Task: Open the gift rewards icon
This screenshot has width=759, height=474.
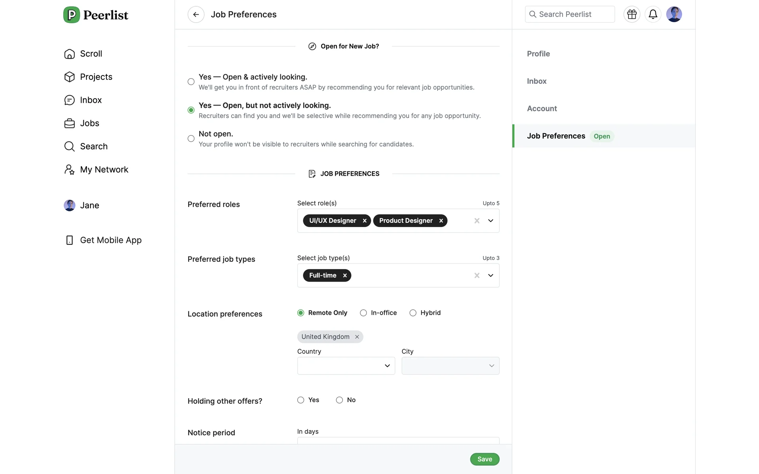Action: pyautogui.click(x=632, y=15)
